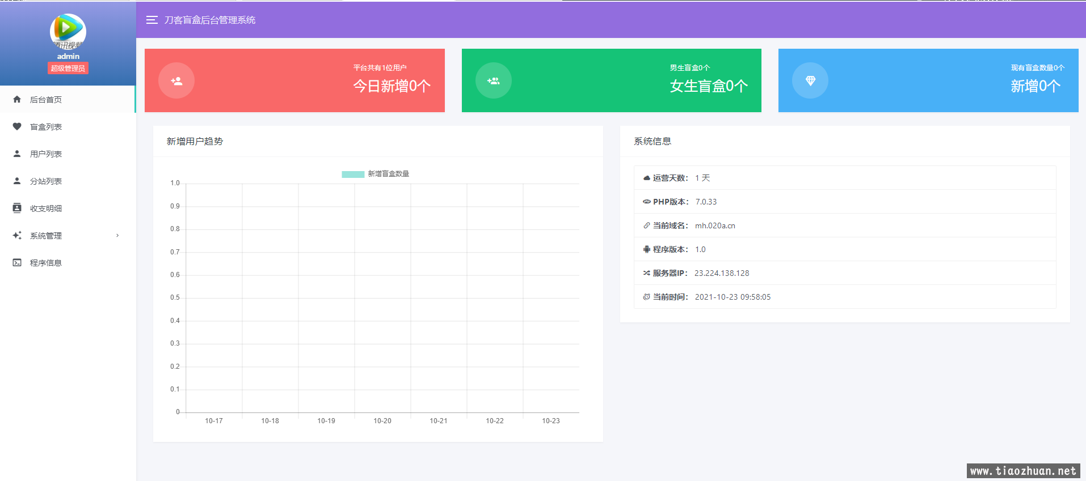1086x481 pixels.
Task: Click the 女生盲盒0个 green statistics card
Action: coord(611,80)
